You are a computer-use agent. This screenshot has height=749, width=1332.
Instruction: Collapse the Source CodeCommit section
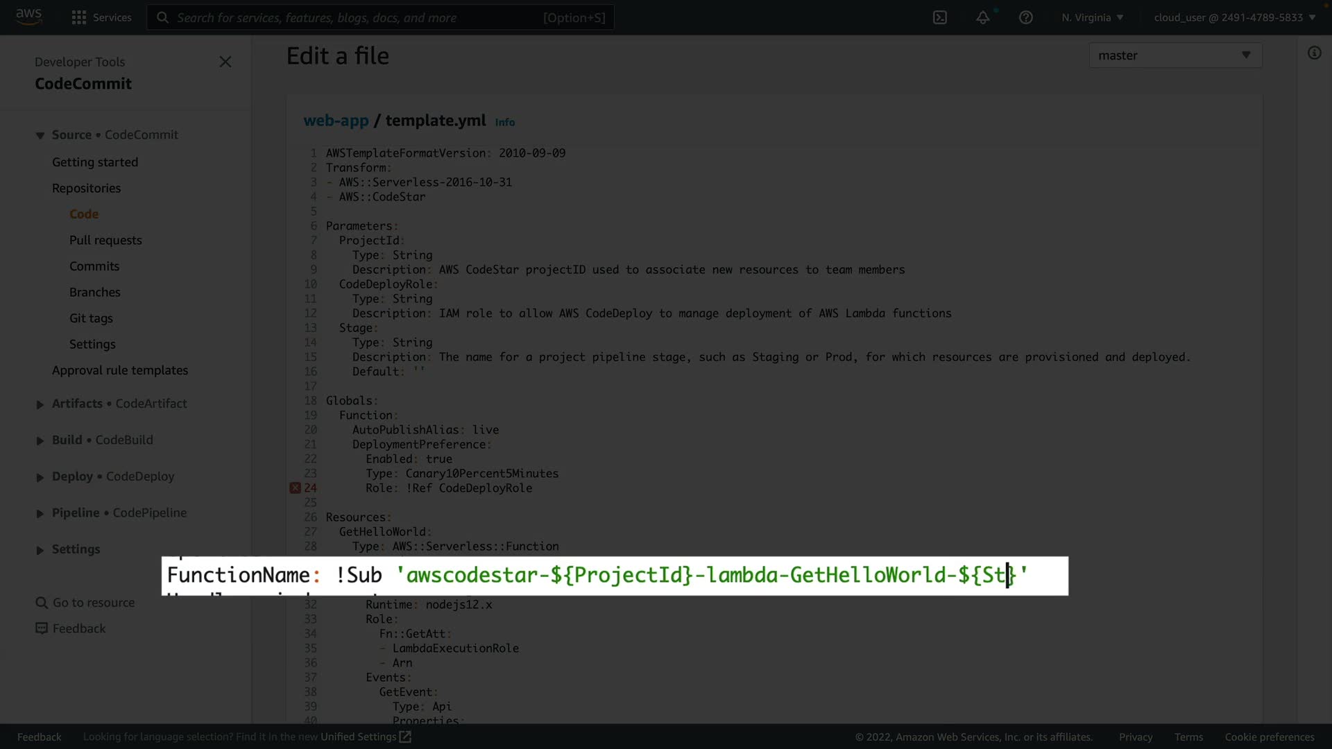[x=40, y=135]
